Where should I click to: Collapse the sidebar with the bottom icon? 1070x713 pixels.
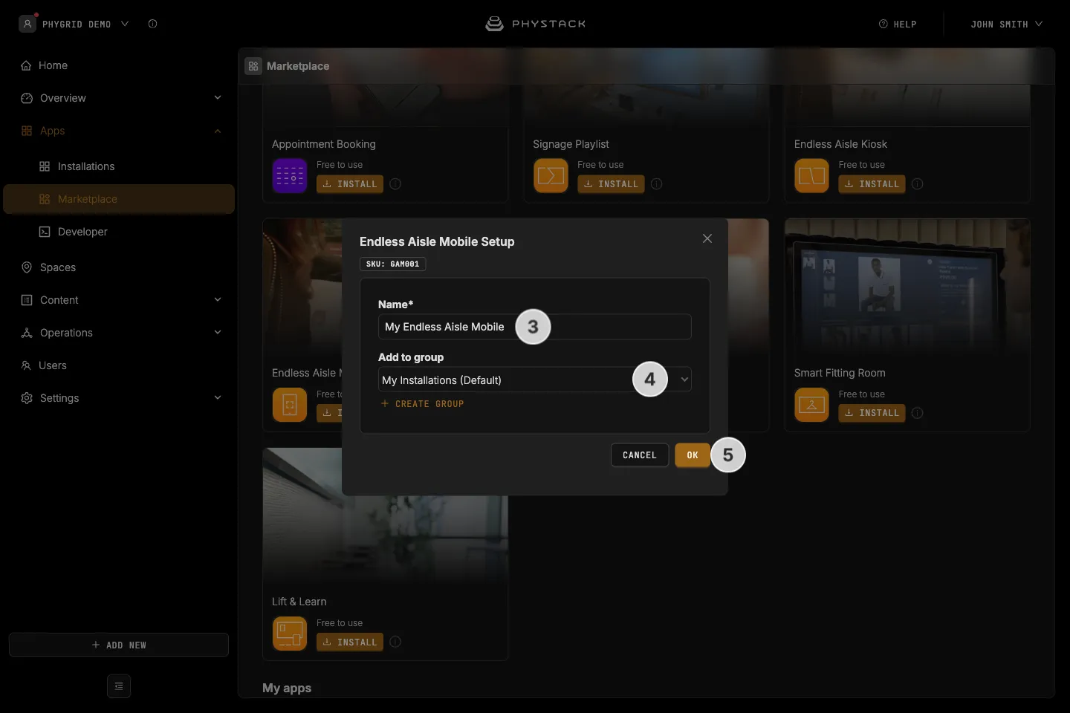[x=119, y=686]
